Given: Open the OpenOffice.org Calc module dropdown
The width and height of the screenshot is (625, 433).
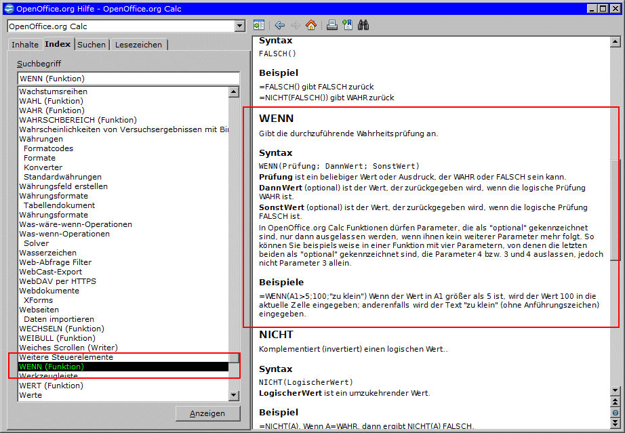Looking at the screenshot, I should point(239,26).
